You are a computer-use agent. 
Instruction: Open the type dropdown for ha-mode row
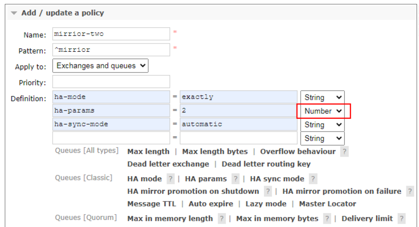(323, 97)
